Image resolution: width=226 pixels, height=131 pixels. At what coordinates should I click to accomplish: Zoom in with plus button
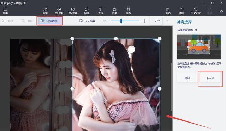tap(145, 21)
